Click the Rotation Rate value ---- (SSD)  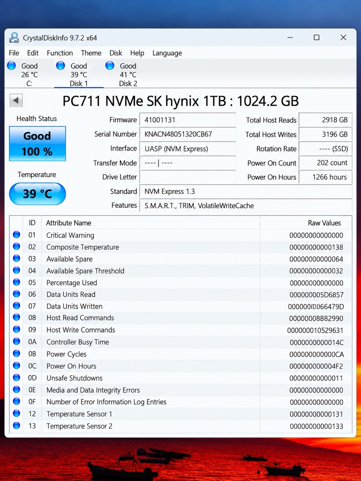point(325,148)
